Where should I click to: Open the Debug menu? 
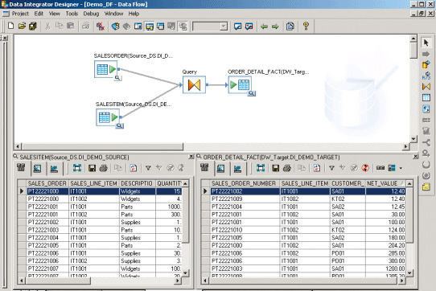(x=91, y=14)
